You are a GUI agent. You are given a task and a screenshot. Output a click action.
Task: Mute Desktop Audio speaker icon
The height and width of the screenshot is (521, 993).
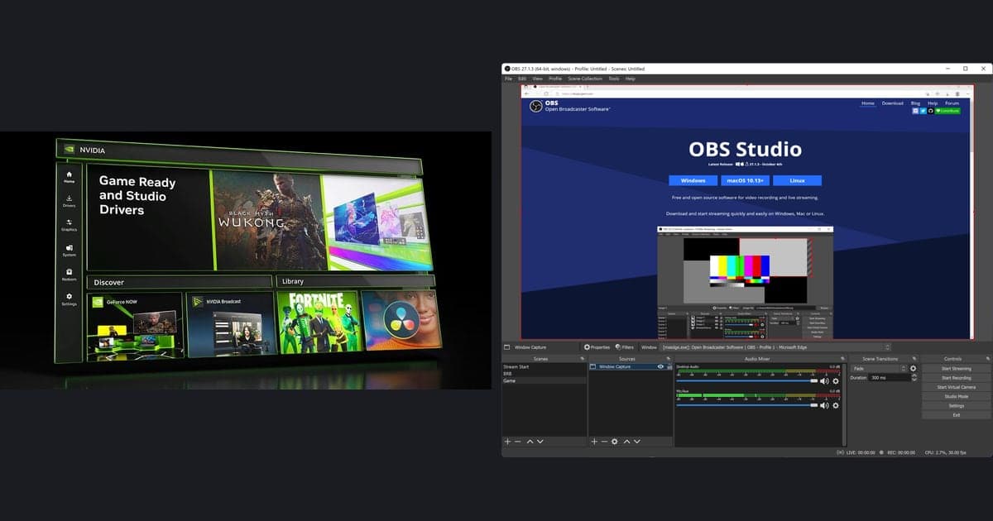click(824, 380)
